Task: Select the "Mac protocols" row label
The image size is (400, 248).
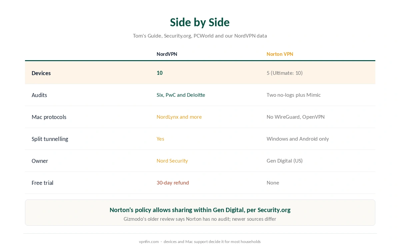Action: [49, 117]
